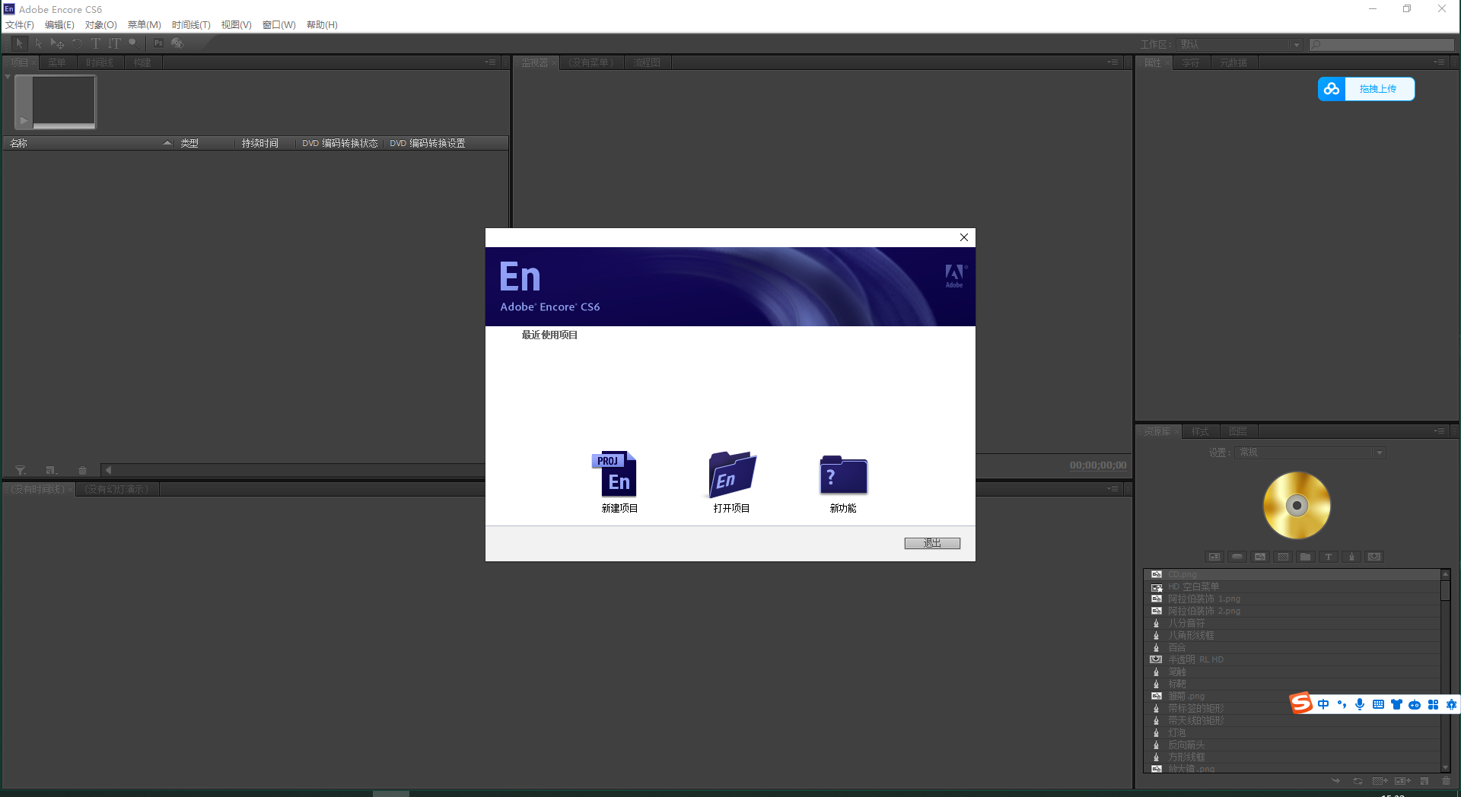Screen dimensions: 1461x797
Task: Open the 文件(F) menu
Action: tap(20, 25)
